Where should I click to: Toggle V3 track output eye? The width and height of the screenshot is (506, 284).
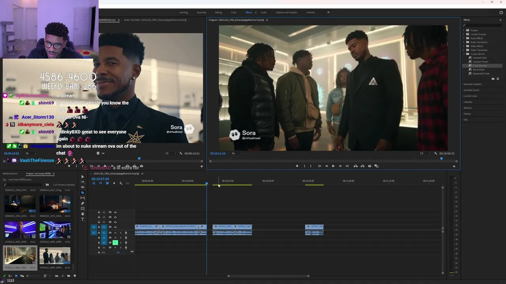(x=115, y=217)
